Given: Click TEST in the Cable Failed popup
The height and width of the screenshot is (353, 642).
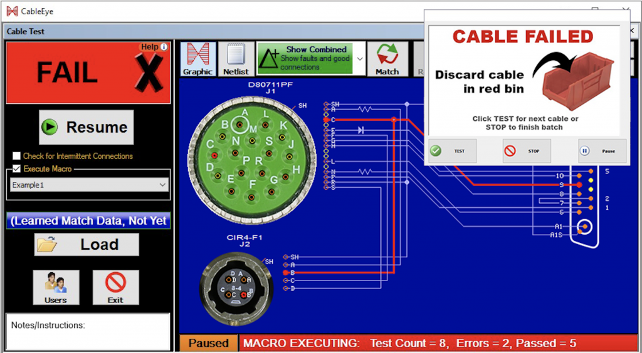Looking at the screenshot, I should 453,151.
